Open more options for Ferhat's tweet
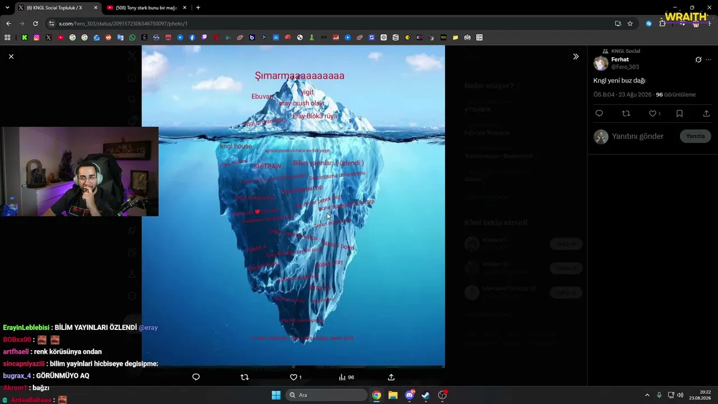This screenshot has width=718, height=404. click(x=708, y=59)
